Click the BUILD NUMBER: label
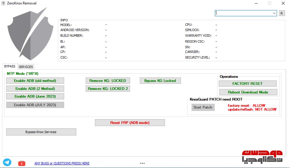Viewport: 290px width, 168px height. pos(72,35)
